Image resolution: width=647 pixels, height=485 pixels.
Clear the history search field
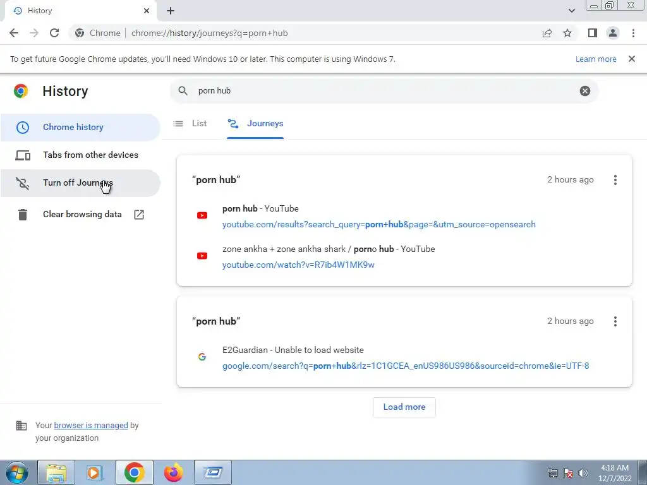pos(584,91)
